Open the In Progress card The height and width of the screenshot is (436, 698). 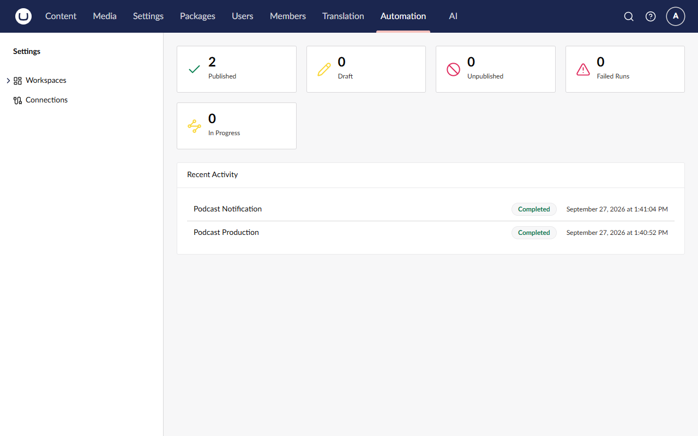tap(237, 126)
